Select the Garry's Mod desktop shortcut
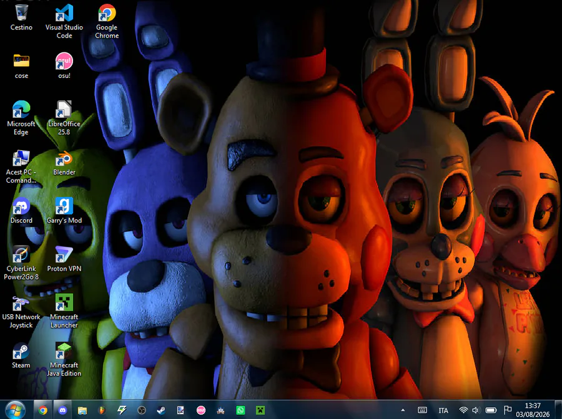 click(x=64, y=211)
